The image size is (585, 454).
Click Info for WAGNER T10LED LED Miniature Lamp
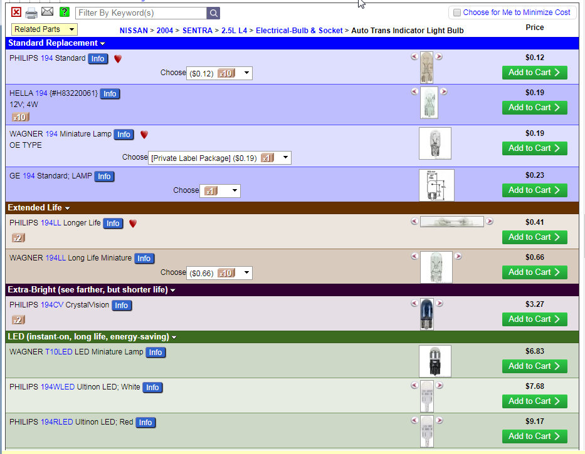(x=155, y=353)
